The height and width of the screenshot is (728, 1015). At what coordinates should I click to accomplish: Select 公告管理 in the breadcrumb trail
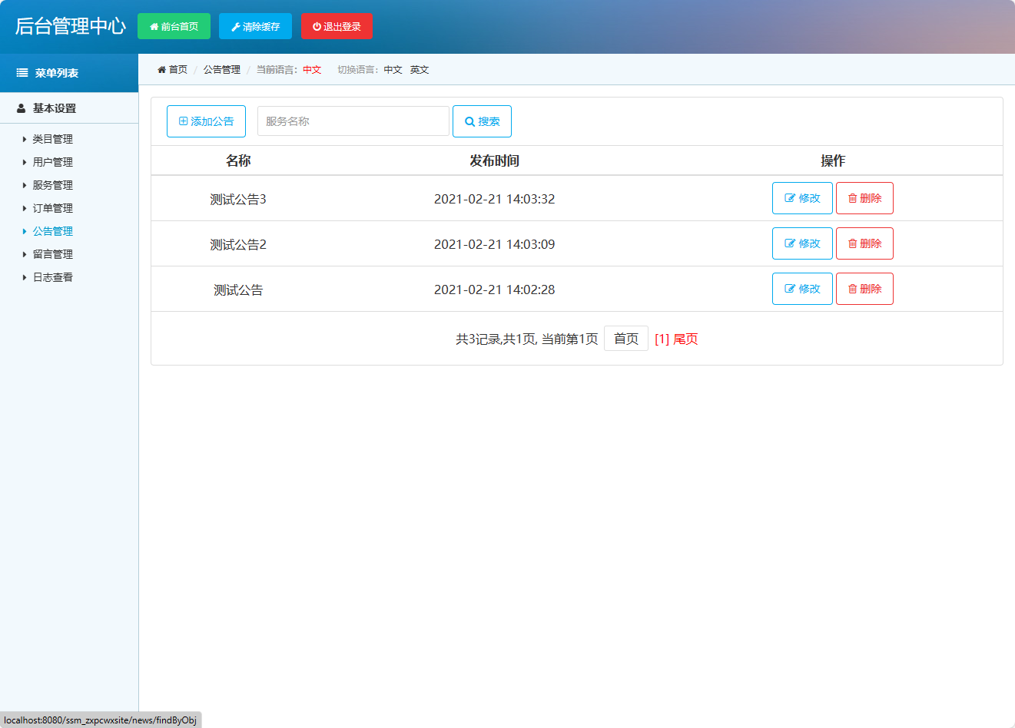coord(221,69)
